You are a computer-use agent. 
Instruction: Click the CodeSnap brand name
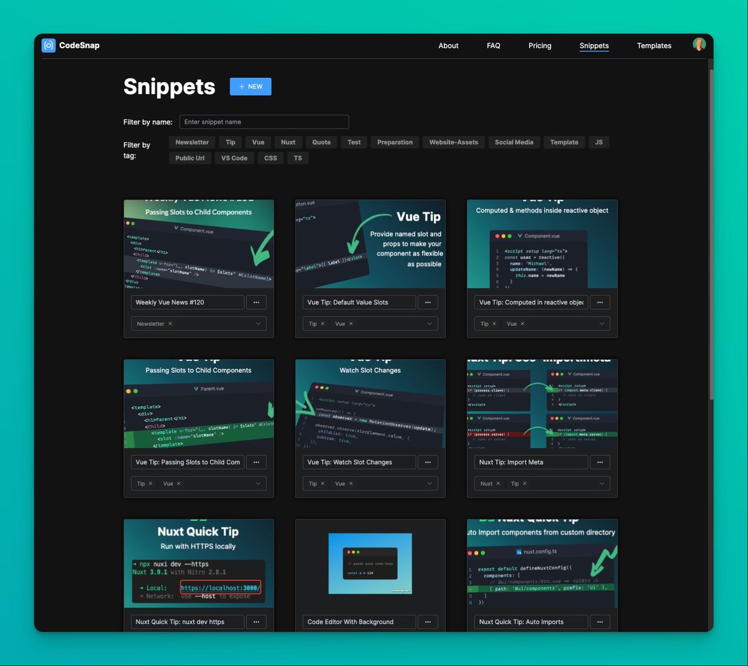click(79, 45)
